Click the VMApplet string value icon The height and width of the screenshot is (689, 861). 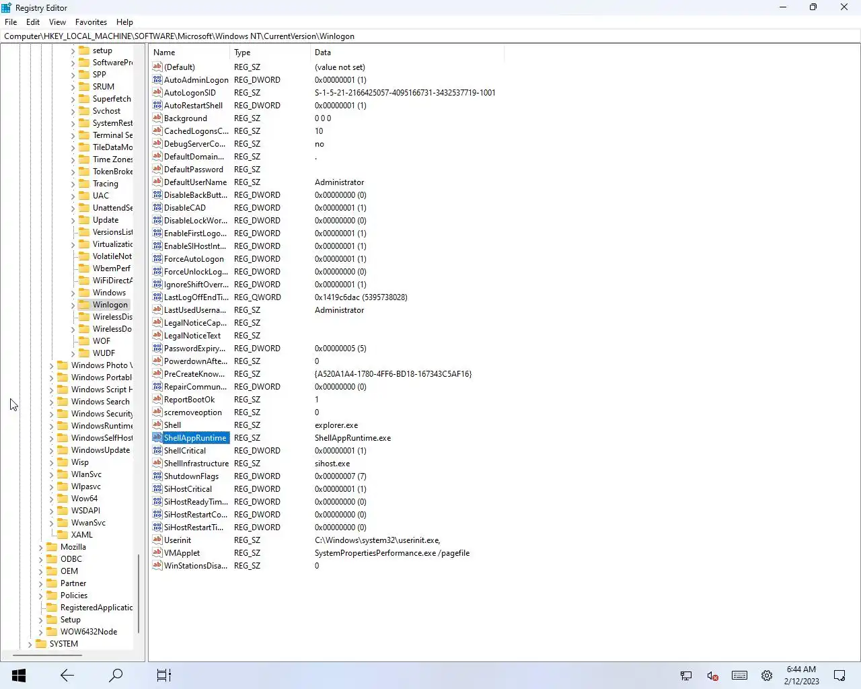157,552
